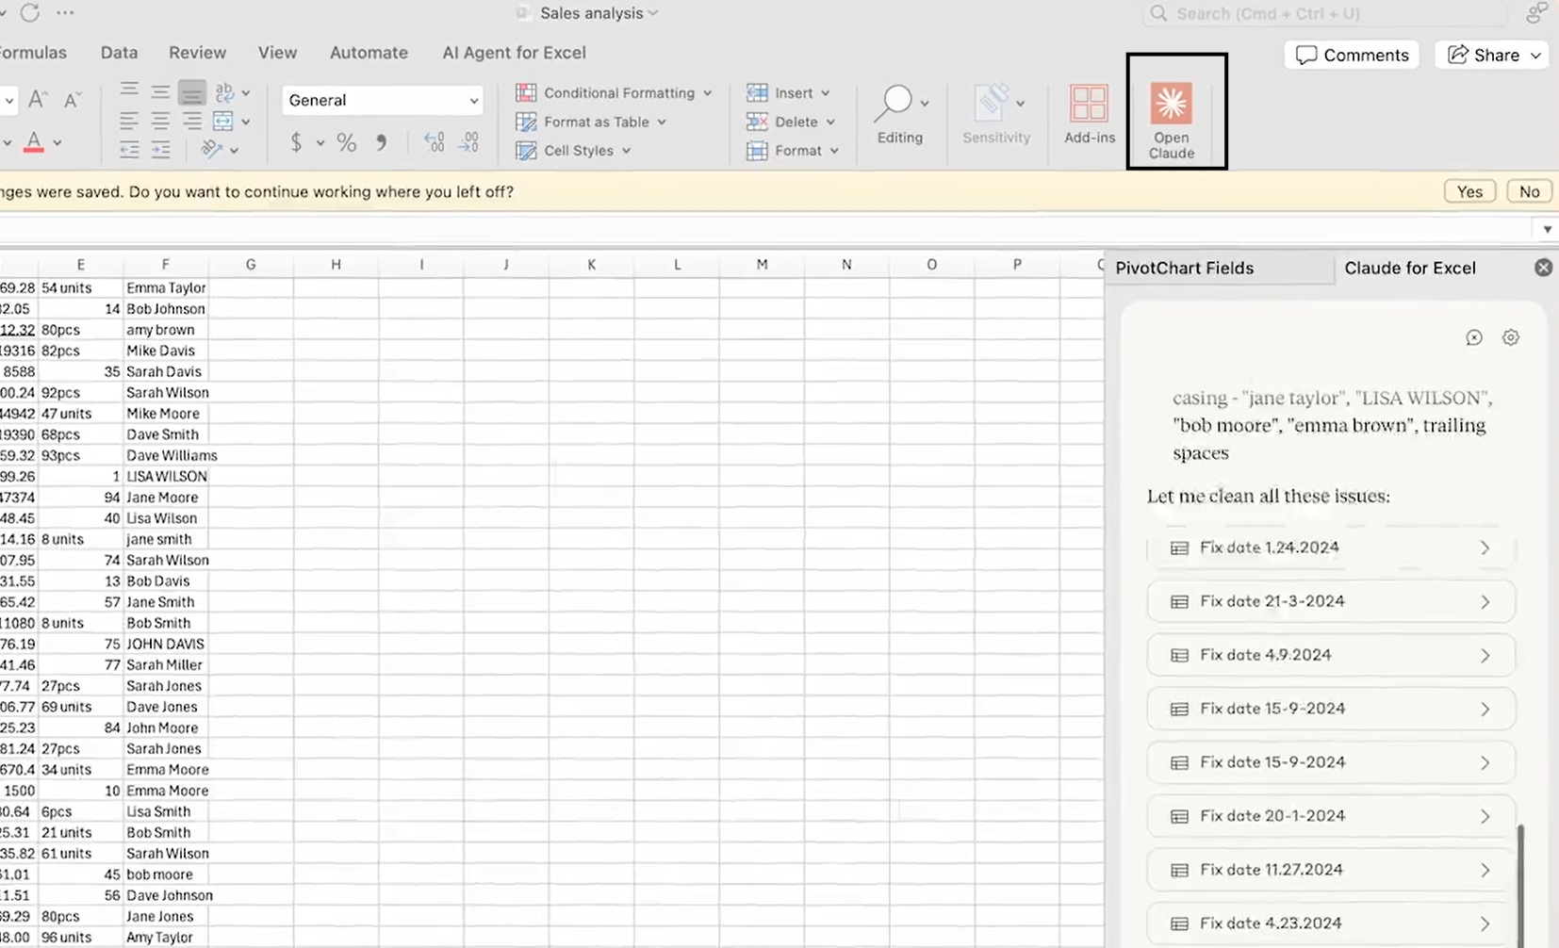Open the font color red swatch

(34, 142)
